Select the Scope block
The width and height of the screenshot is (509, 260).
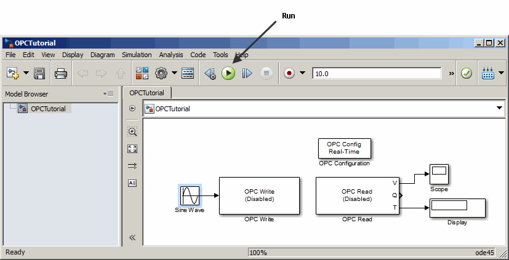[439, 174]
